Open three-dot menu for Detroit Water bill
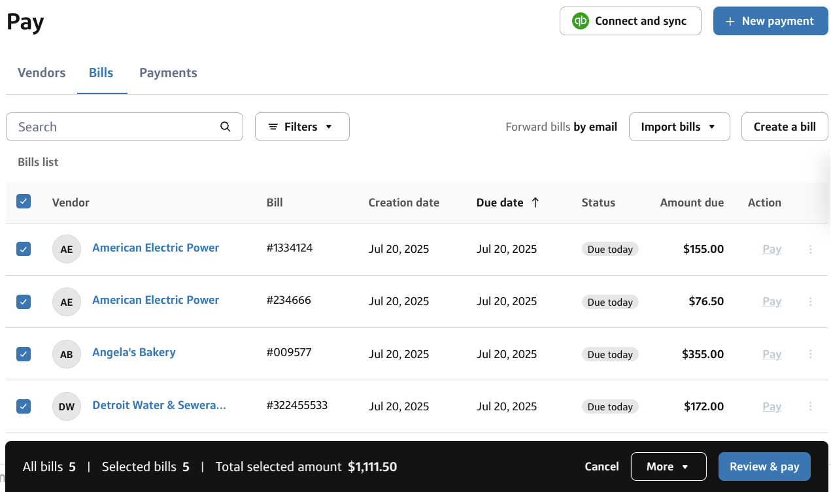The image size is (831, 492). click(x=810, y=406)
